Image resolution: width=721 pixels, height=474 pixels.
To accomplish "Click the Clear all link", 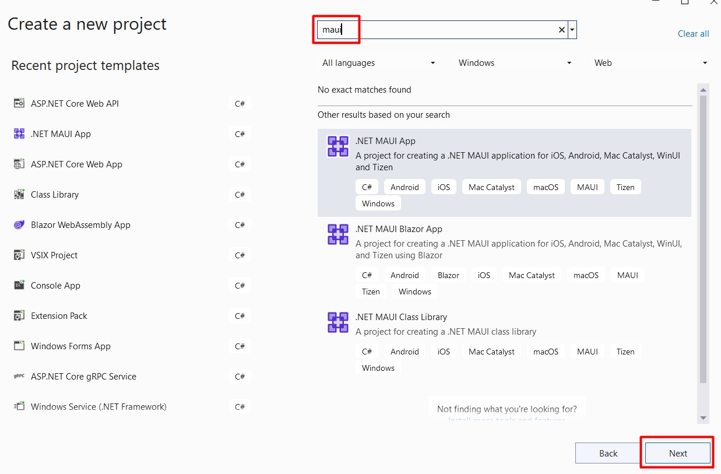I will 694,34.
